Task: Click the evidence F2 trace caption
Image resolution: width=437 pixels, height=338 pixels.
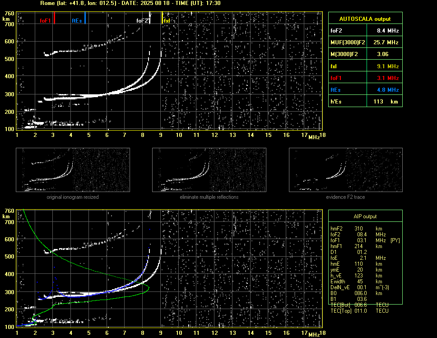Action: click(x=346, y=197)
